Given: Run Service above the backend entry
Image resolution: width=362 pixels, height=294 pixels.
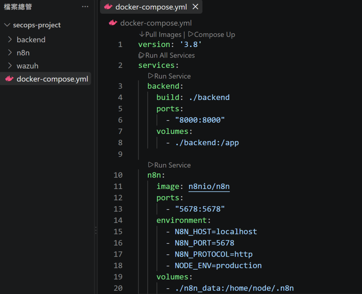Looking at the screenshot, I should [169, 76].
